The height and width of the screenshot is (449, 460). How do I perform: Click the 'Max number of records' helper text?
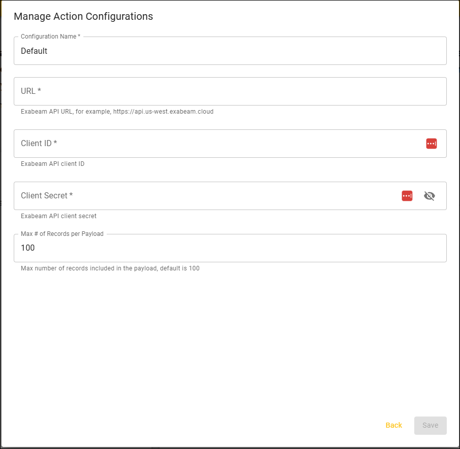click(x=110, y=268)
